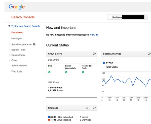Screen dimensions: 151x124
Task: Click the Google logo
Action: pyautogui.click(x=17, y=7)
